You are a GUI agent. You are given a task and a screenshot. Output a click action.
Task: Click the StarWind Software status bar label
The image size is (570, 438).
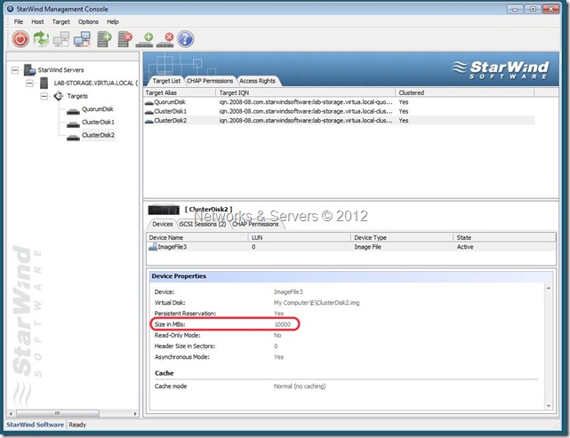[x=36, y=425]
